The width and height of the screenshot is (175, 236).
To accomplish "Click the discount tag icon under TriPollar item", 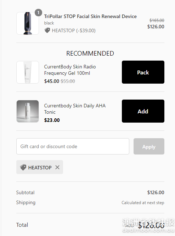I will (x=47, y=30).
